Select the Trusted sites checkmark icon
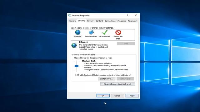200x112 pixels. coord(105,32)
